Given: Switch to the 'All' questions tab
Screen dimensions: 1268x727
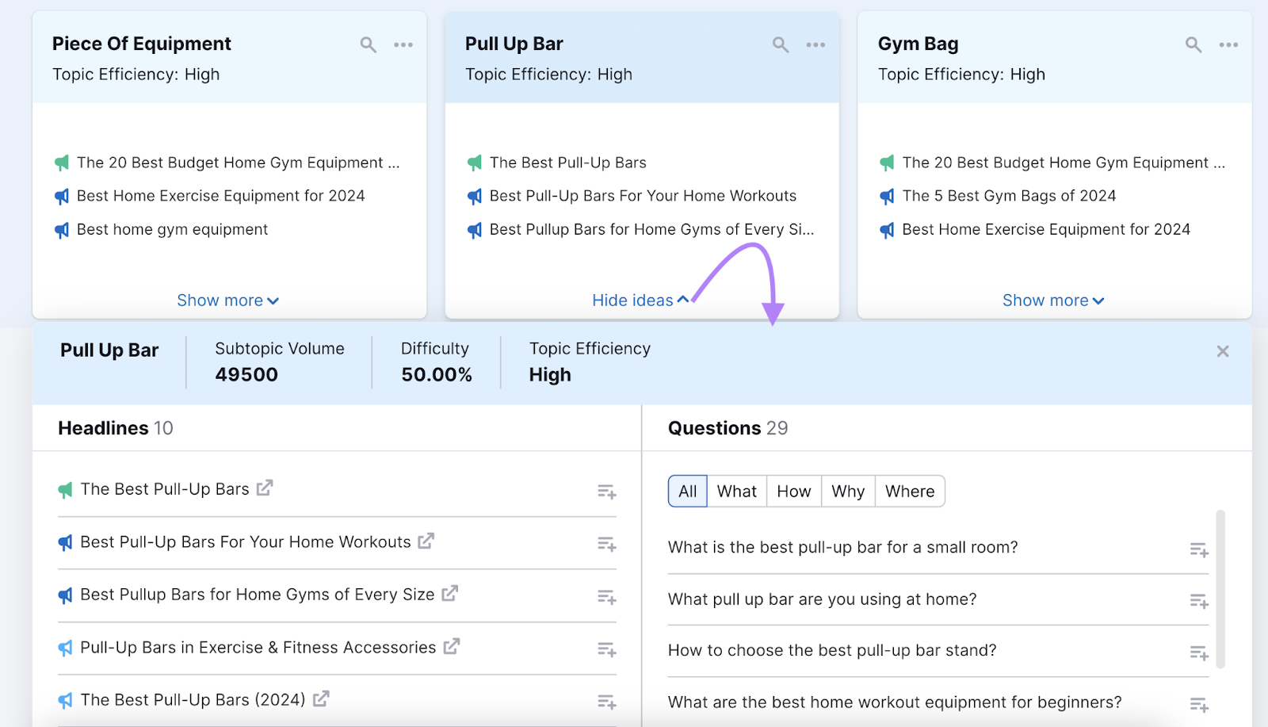Looking at the screenshot, I should [686, 491].
